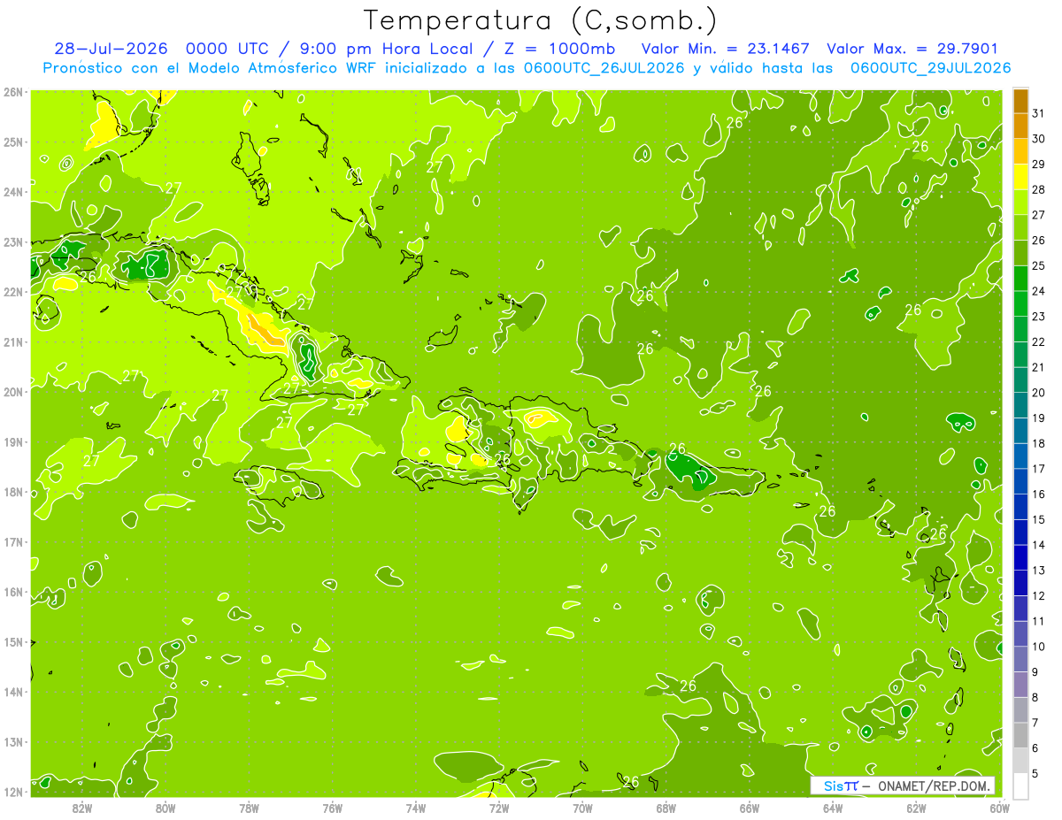Select the legend scale value '15'
1062x820 pixels.
1039,519
